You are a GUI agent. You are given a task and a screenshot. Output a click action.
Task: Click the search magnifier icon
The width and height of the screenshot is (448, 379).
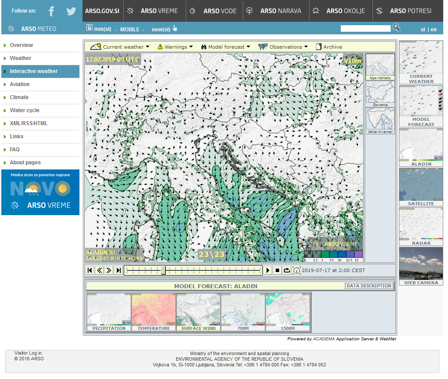pos(396,28)
